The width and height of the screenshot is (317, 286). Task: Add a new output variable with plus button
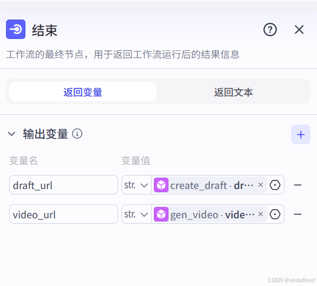point(301,134)
